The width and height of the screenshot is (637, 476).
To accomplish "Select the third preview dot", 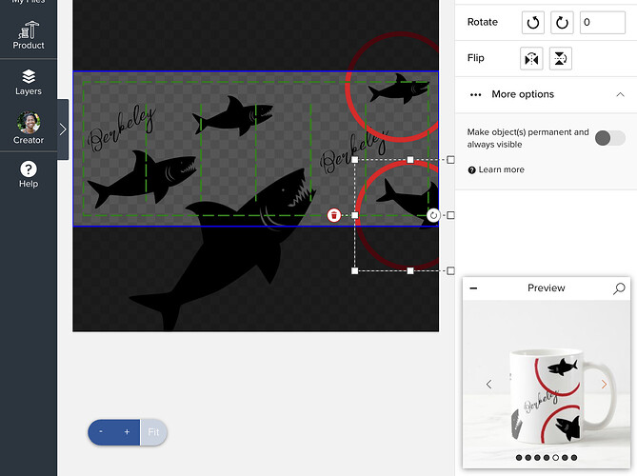I will click(537, 458).
